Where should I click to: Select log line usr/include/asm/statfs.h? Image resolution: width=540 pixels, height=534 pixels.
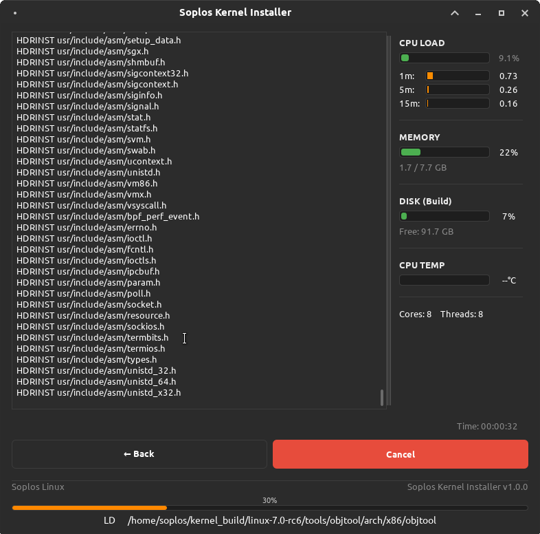point(87,128)
